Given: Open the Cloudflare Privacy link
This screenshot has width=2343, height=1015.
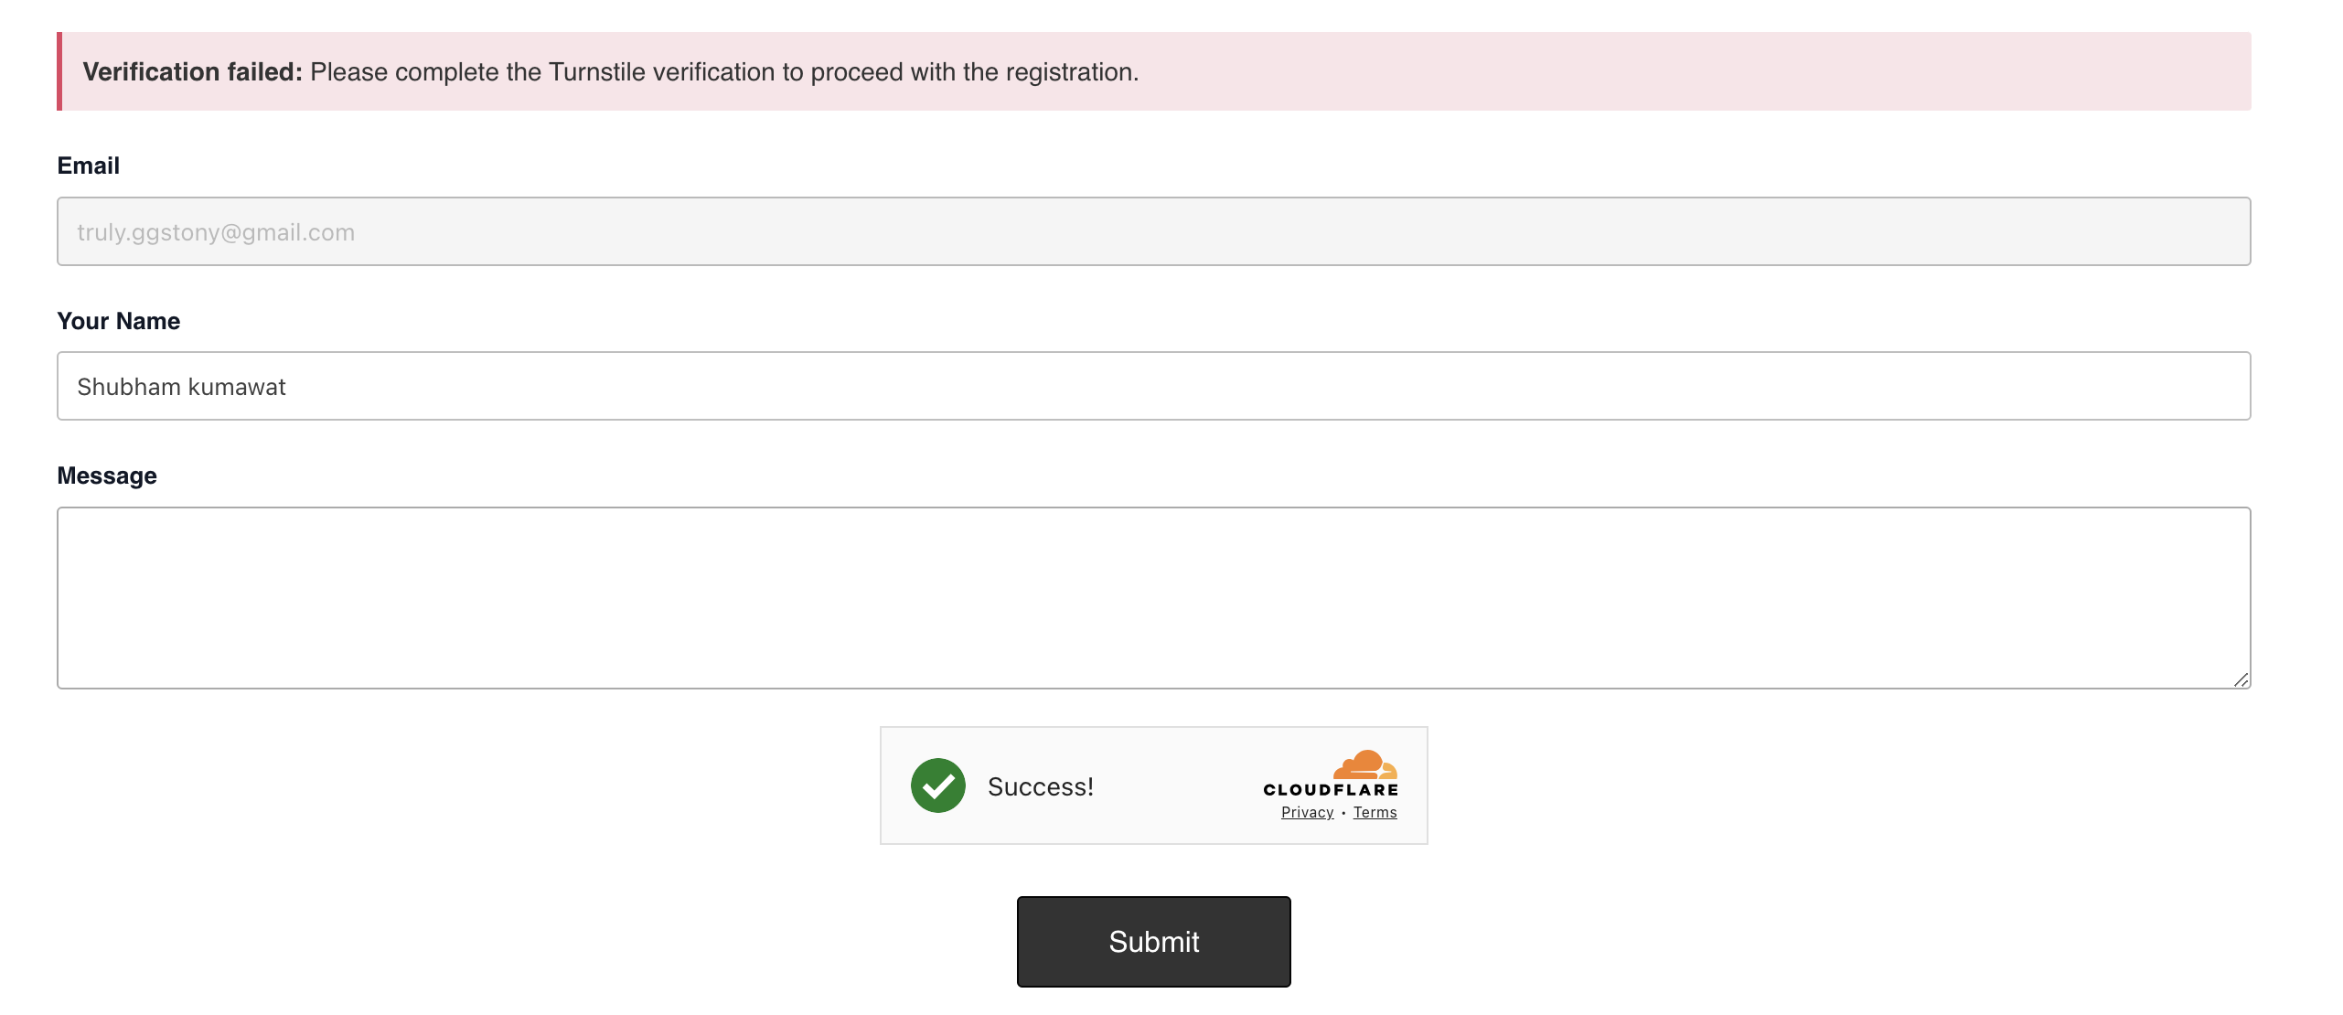Looking at the screenshot, I should pyautogui.click(x=1307, y=812).
